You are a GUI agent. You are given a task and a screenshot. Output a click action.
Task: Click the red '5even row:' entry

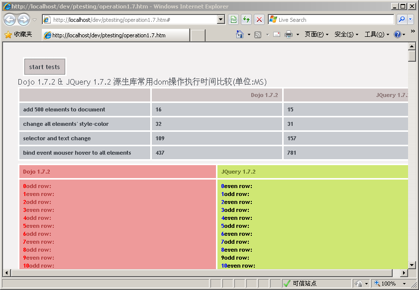pos(38,226)
